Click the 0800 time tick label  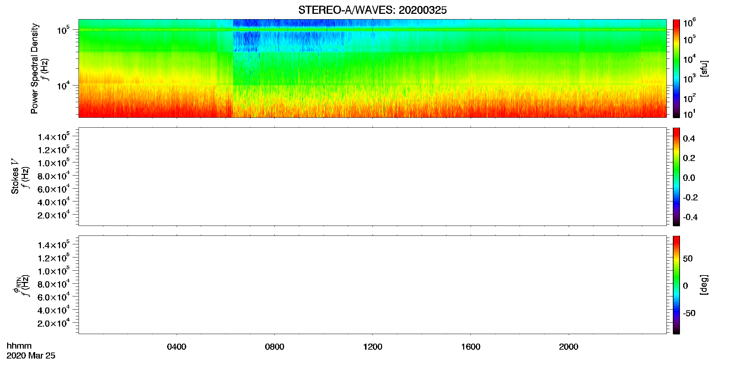[x=274, y=347]
